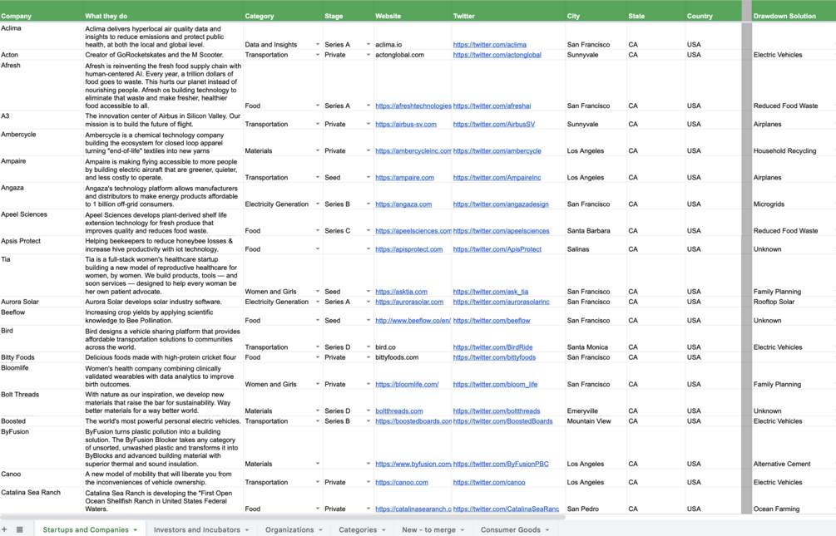836x536 pixels.
Task: Open Apis Protect empty stage dropdown
Action: tap(369, 248)
